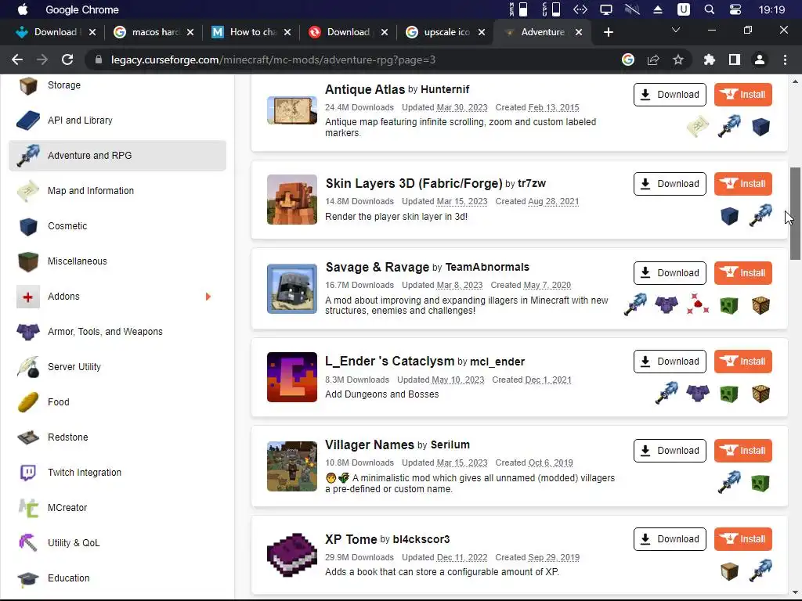The width and height of the screenshot is (802, 601).
Task: Open the Skin Layers 3D thumbnail
Action: (292, 200)
